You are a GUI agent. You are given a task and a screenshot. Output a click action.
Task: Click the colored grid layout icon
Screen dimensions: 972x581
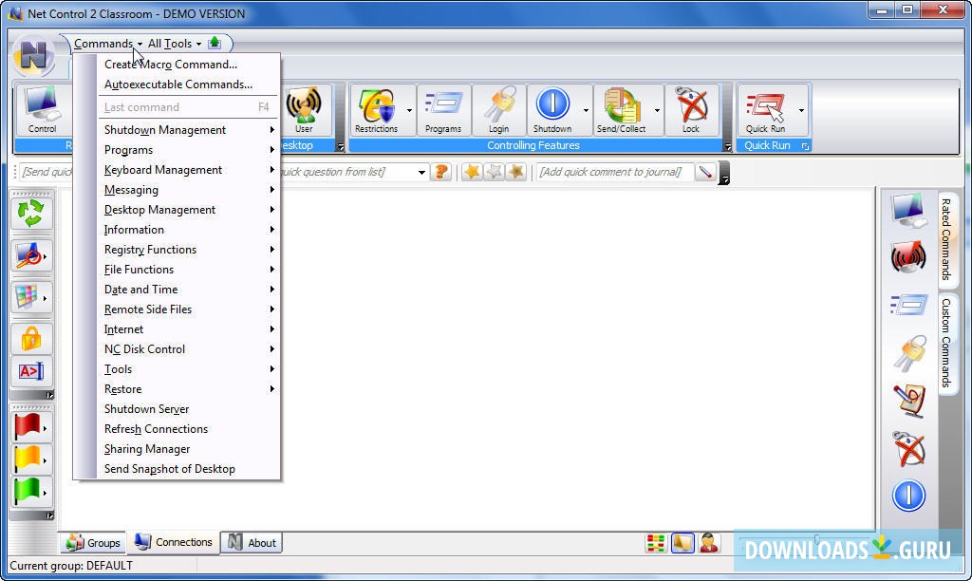coord(27,297)
